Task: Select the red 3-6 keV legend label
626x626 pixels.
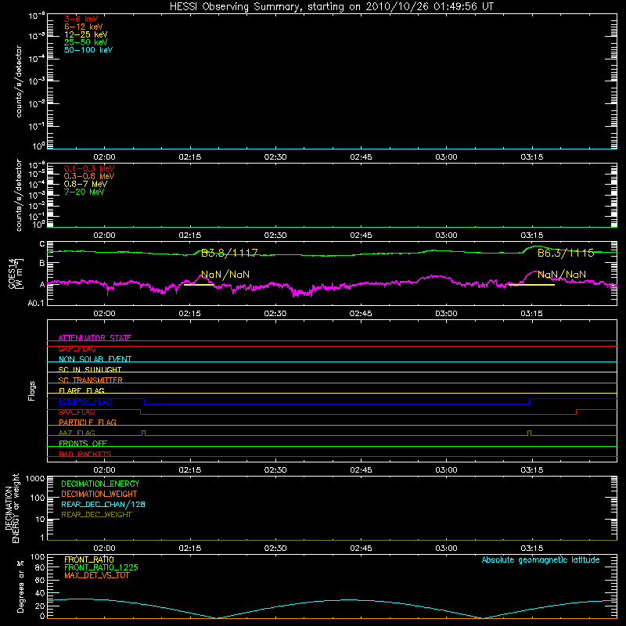Action: (81, 19)
